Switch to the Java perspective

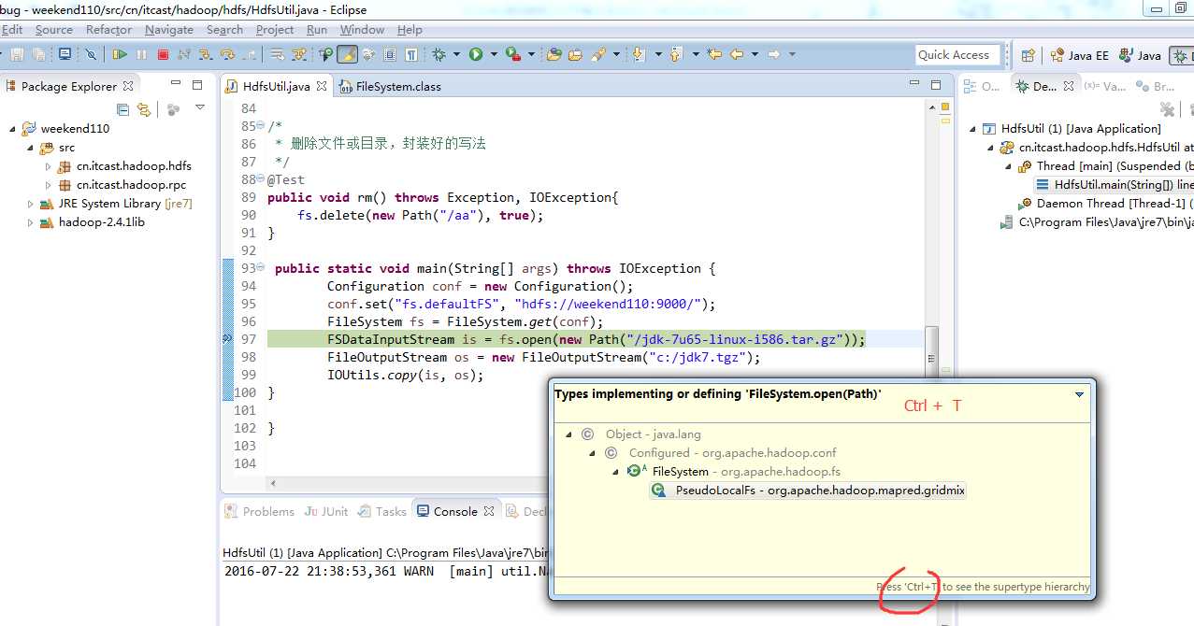point(1140,55)
